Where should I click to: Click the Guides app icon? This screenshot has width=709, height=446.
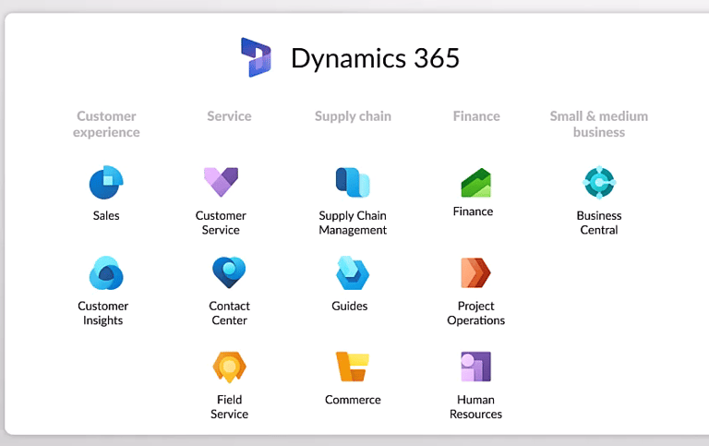pyautogui.click(x=353, y=272)
